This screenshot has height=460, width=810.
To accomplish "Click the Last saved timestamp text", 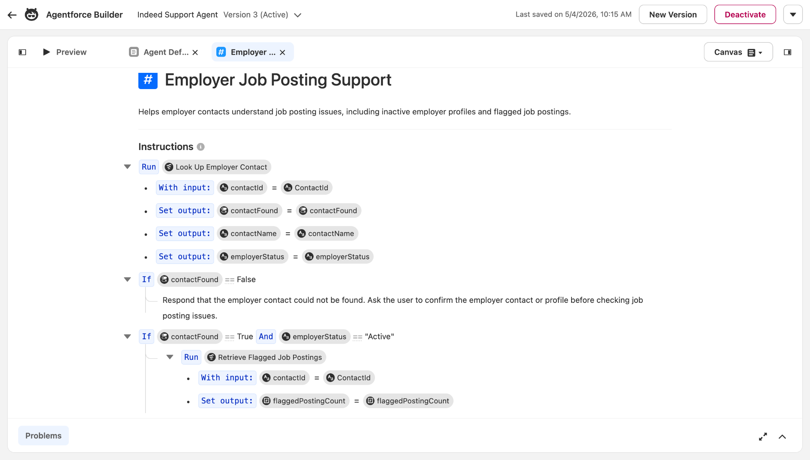I will [573, 15].
